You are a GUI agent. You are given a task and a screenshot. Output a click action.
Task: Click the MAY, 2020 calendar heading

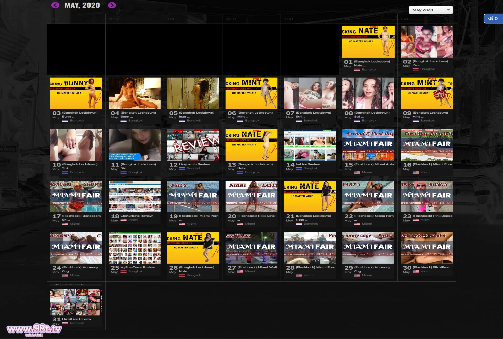[82, 5]
